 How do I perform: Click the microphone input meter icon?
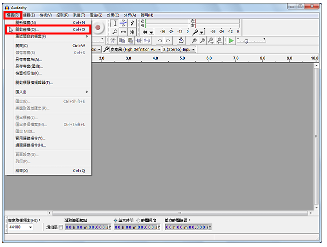point(195,32)
